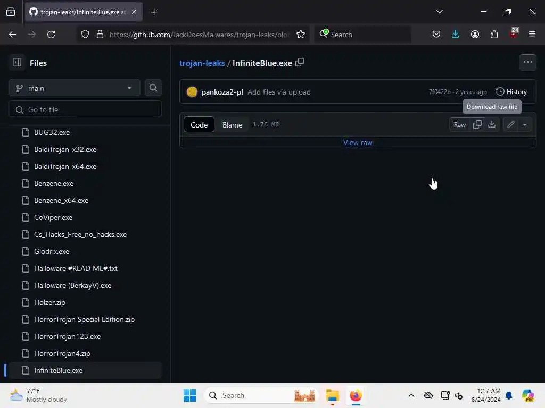The width and height of the screenshot is (545, 408).
Task: Download the raw file
Action: point(491,124)
